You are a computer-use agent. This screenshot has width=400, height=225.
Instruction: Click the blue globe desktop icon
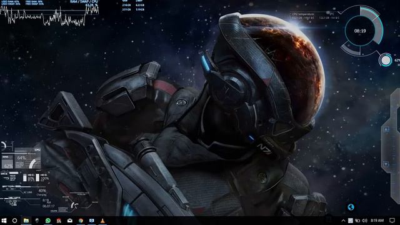click(351, 207)
